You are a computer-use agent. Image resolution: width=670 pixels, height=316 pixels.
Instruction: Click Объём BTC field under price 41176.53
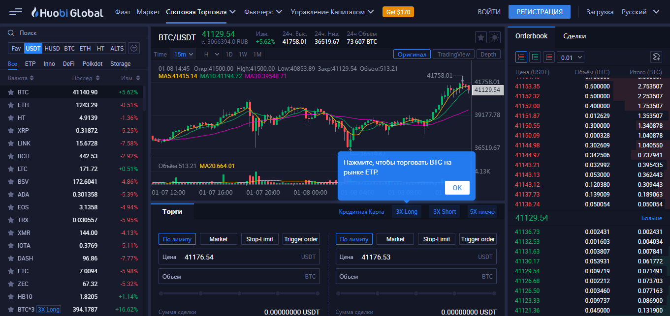coord(416,276)
